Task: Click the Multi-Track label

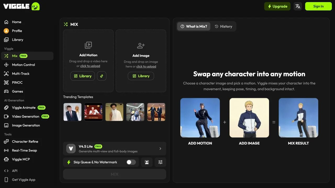Action: click(x=21, y=74)
